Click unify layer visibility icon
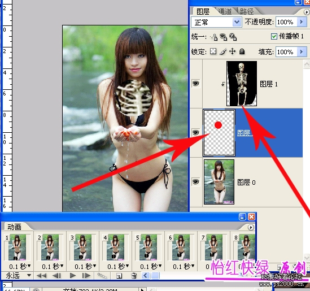The width and height of the screenshot is (310, 291). point(224,37)
